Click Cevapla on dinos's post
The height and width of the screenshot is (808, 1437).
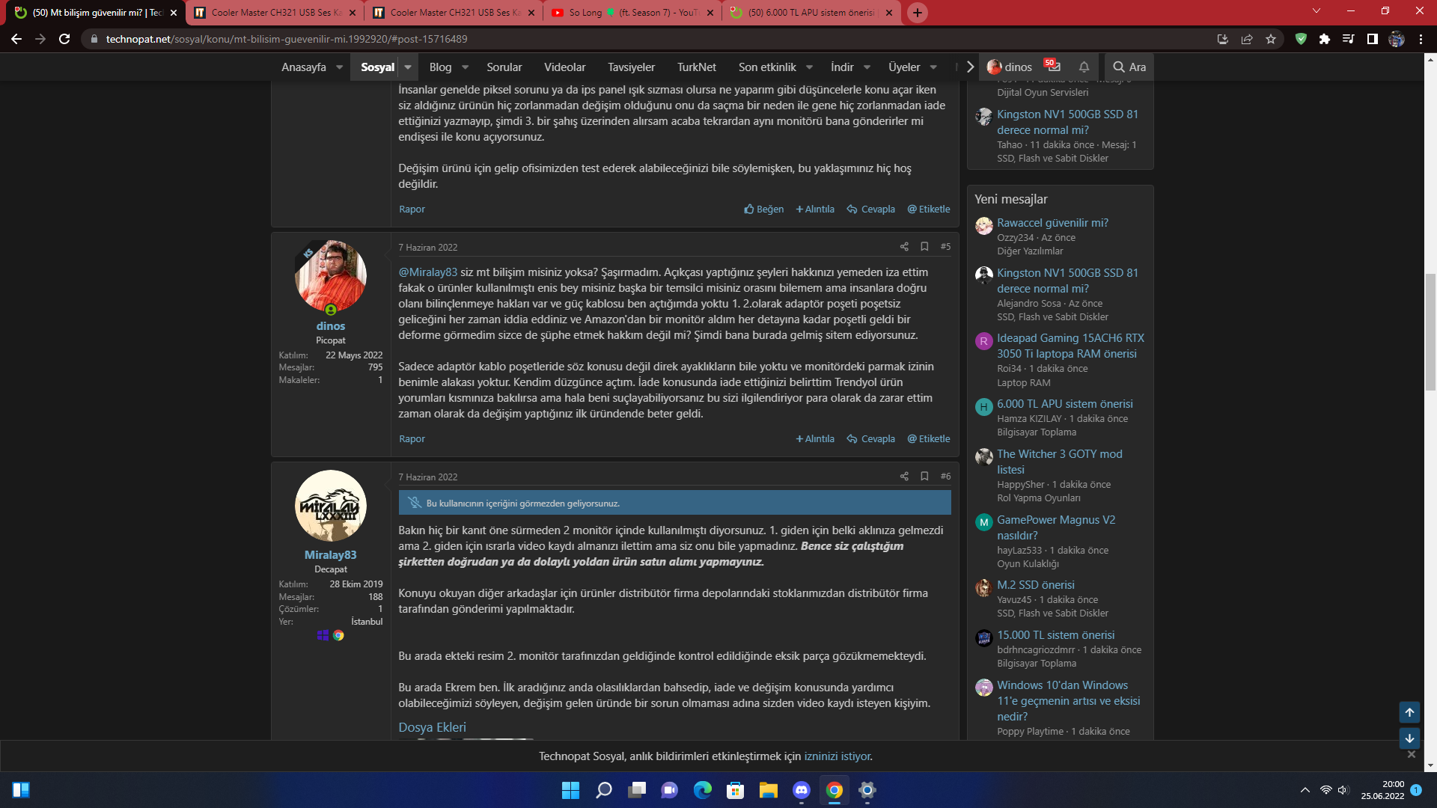pos(871,439)
